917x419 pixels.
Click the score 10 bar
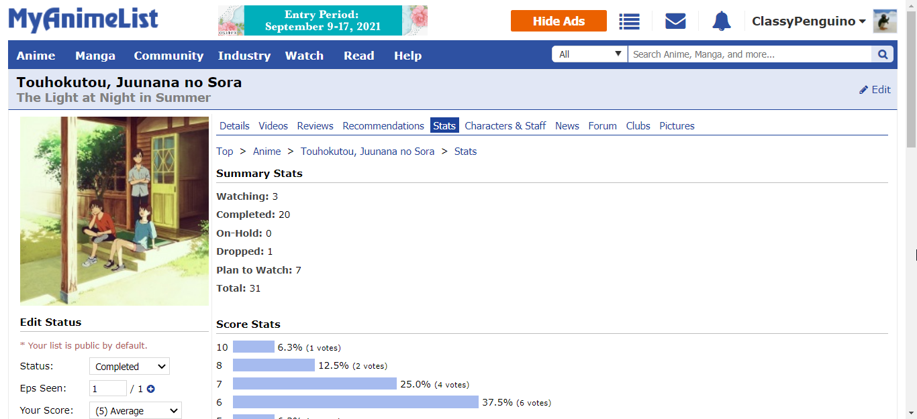[254, 347]
